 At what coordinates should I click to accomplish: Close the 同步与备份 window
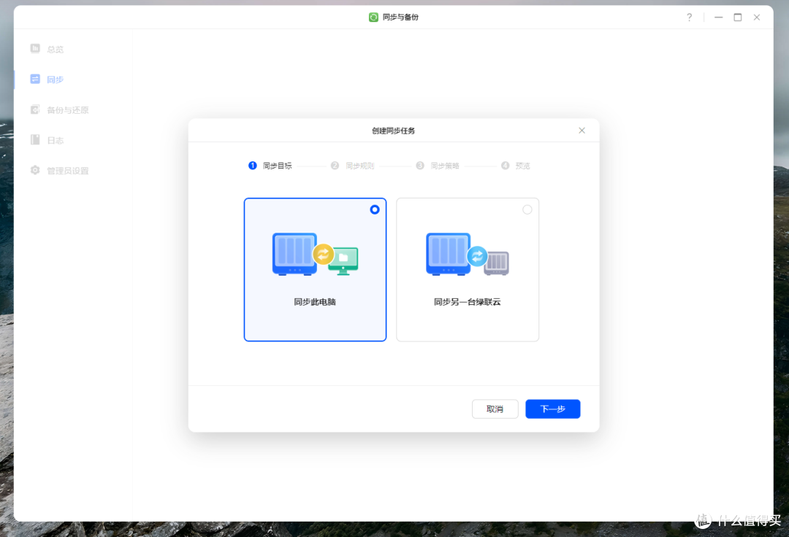[x=757, y=17]
